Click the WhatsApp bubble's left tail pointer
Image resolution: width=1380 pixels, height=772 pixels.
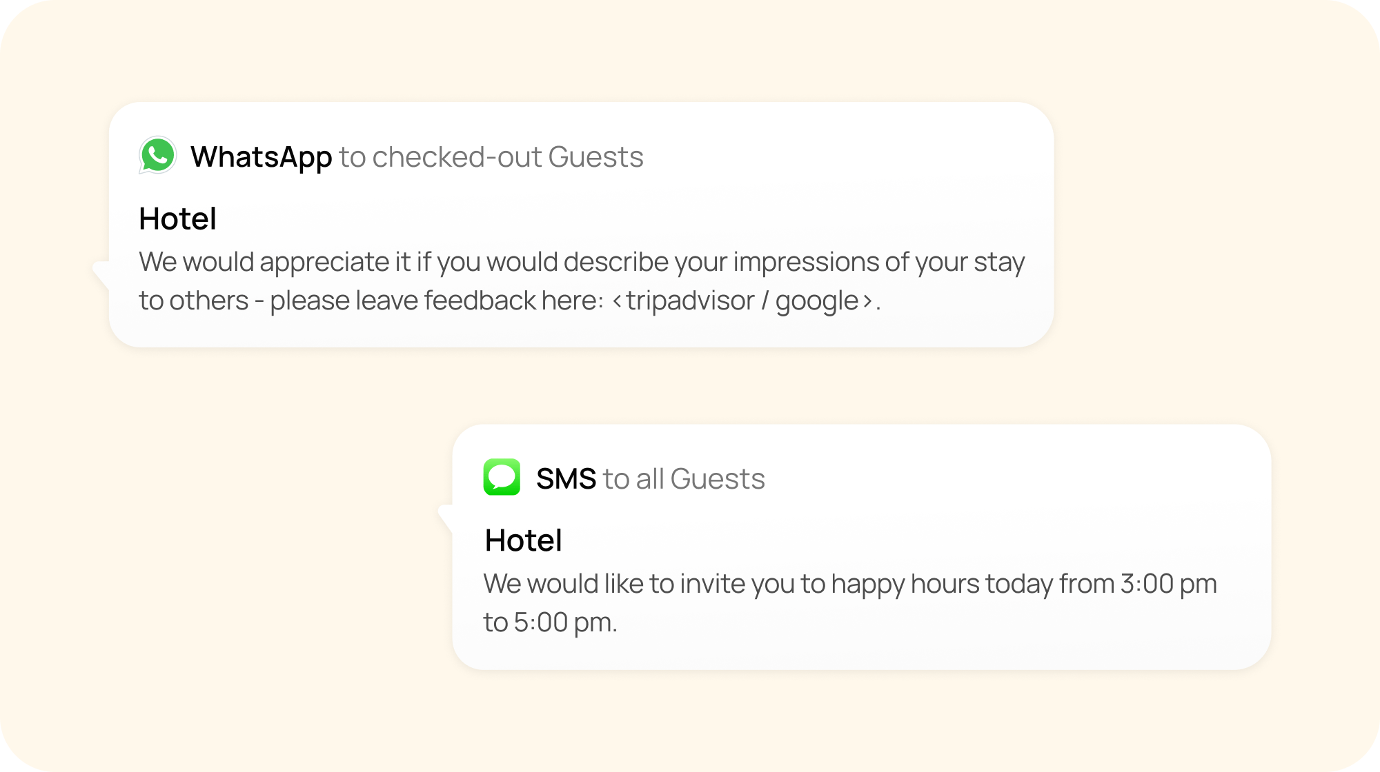[x=101, y=273]
